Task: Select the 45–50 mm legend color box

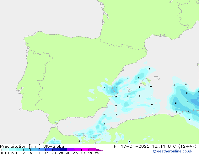Action: 92,150
